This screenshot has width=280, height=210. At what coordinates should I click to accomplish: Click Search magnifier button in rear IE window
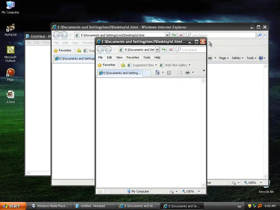click(260, 35)
